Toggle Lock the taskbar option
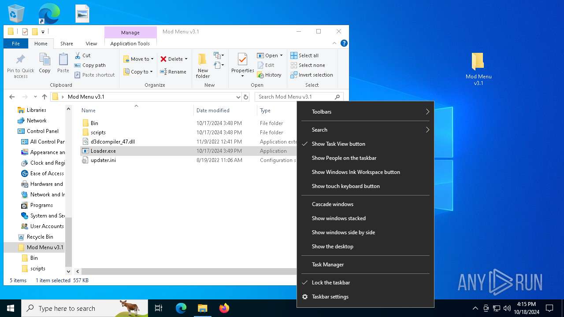The height and width of the screenshot is (317, 564). coord(365,283)
